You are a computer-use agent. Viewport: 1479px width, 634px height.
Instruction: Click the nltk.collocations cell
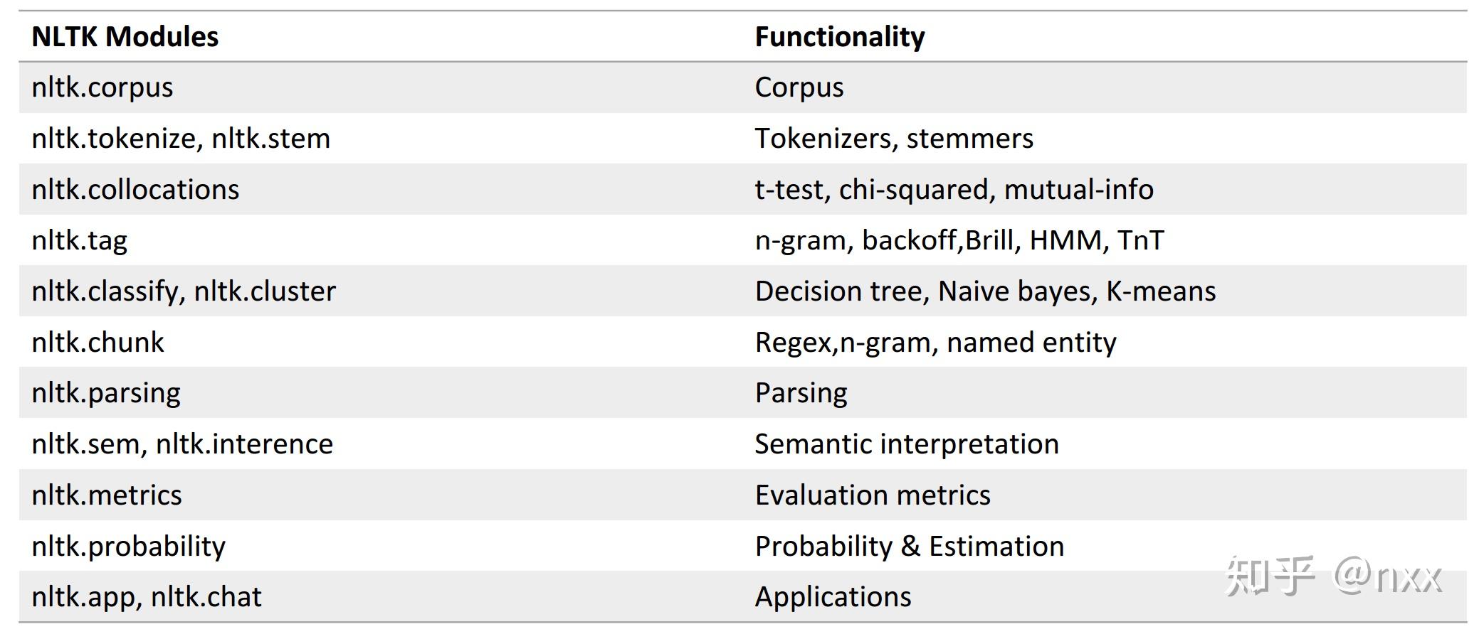tap(135, 190)
